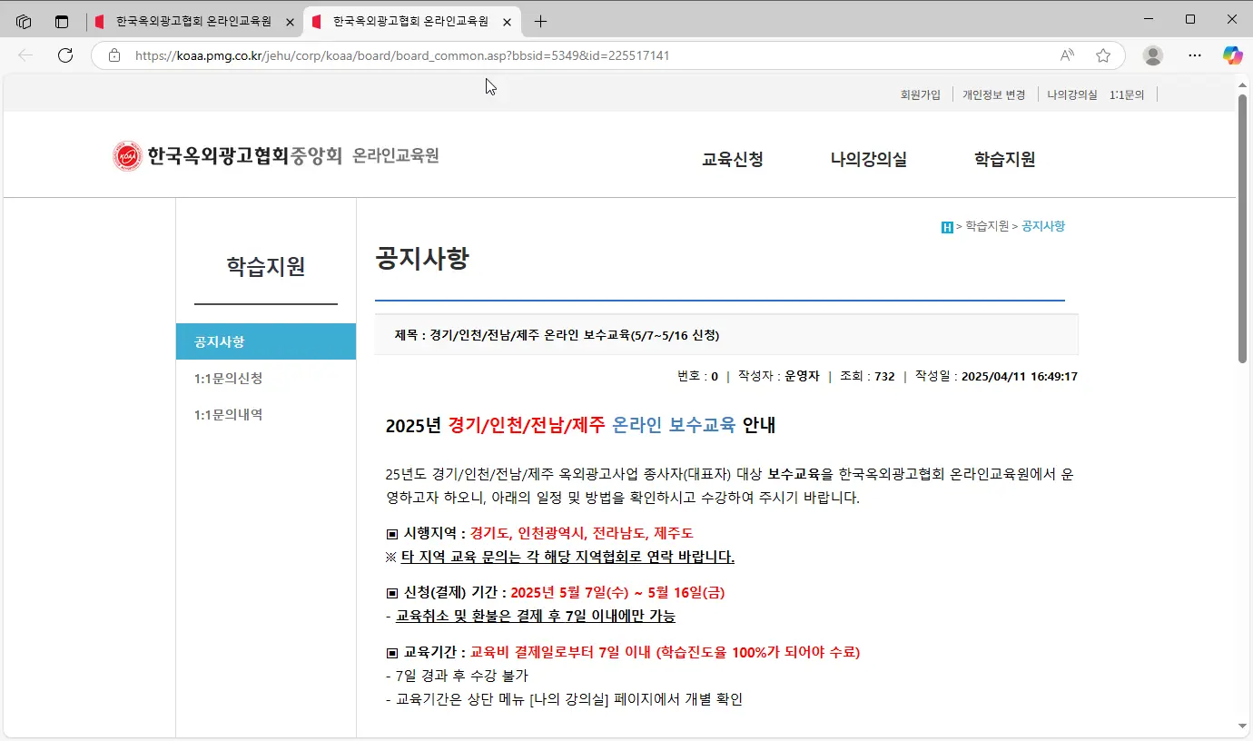The image size is (1253, 741).
Task: Start Read aloud for the page
Action: coord(1065,55)
